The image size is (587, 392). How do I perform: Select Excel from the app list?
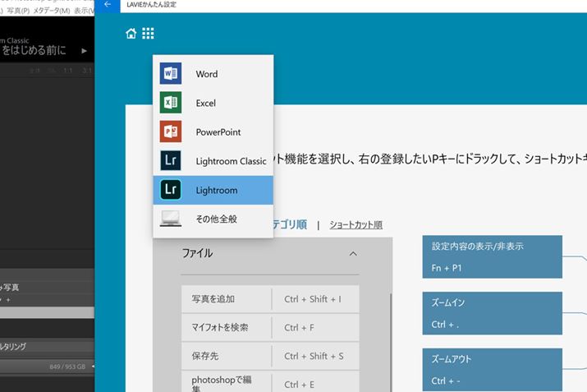(x=213, y=103)
